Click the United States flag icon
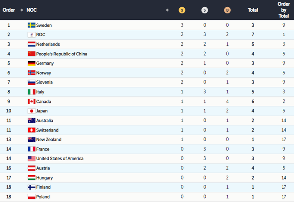This screenshot has height=202, width=294. click(x=31, y=158)
